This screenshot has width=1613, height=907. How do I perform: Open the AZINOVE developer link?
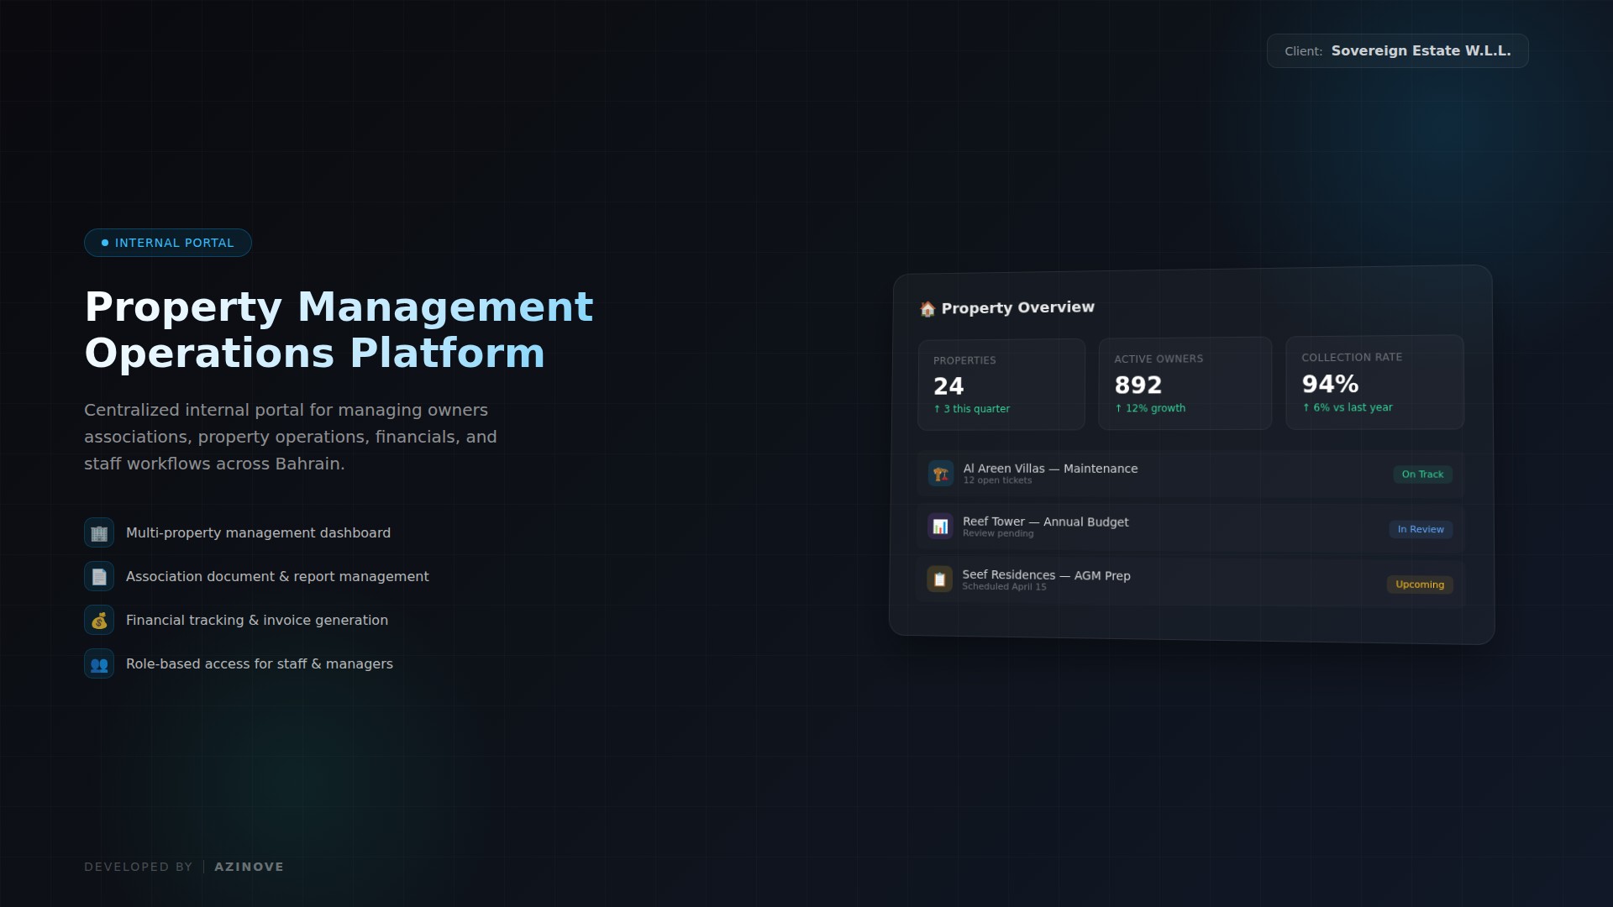[x=249, y=867]
